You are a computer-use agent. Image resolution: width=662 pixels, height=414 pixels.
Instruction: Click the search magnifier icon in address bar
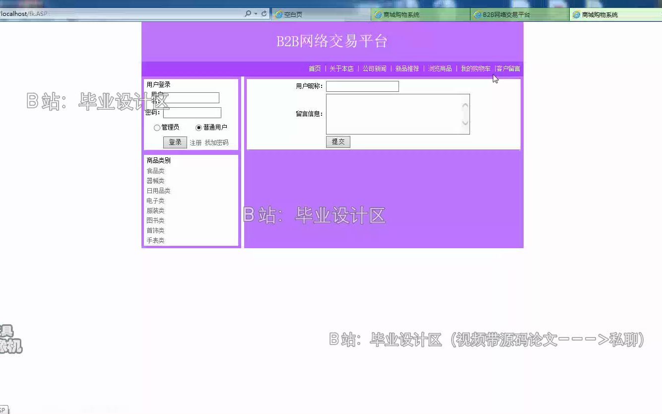(x=248, y=14)
